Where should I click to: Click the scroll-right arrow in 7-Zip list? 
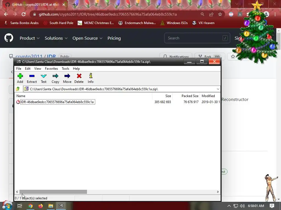click(218, 192)
